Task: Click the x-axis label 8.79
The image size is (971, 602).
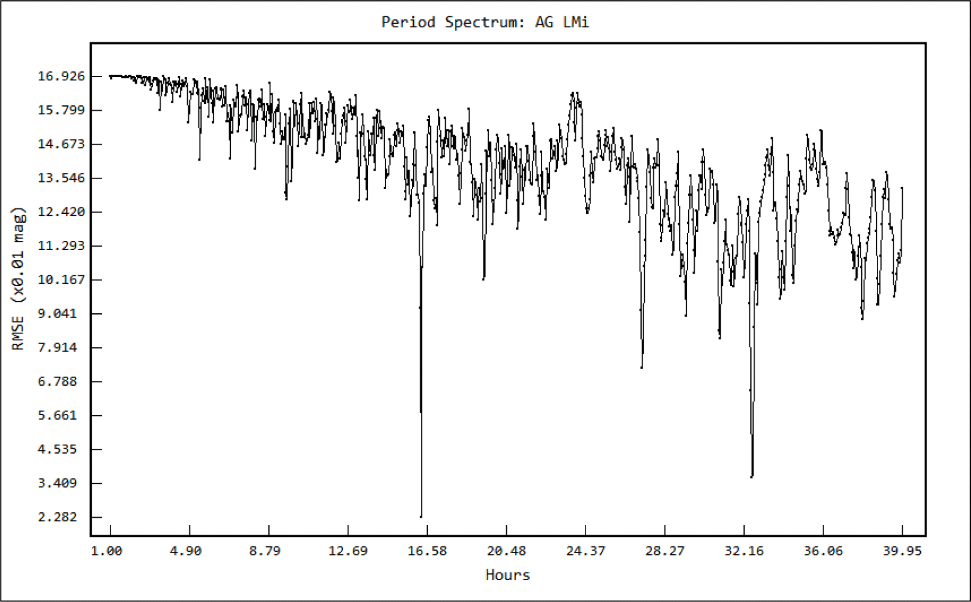Action: coord(265,551)
